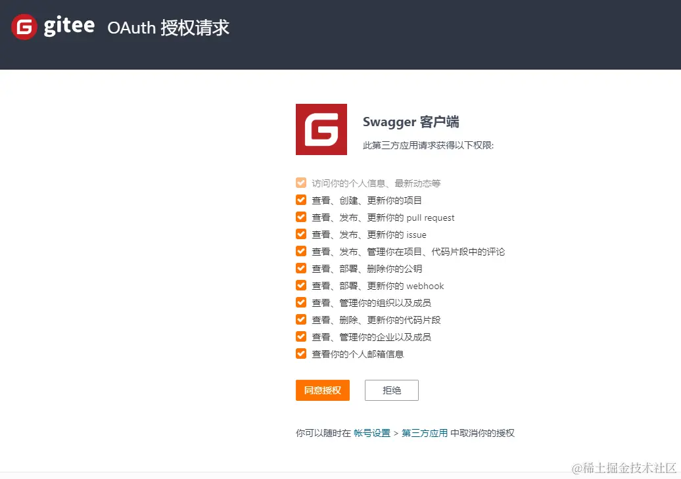Click the label 查看、管理你的组织以及成员

pos(372,303)
